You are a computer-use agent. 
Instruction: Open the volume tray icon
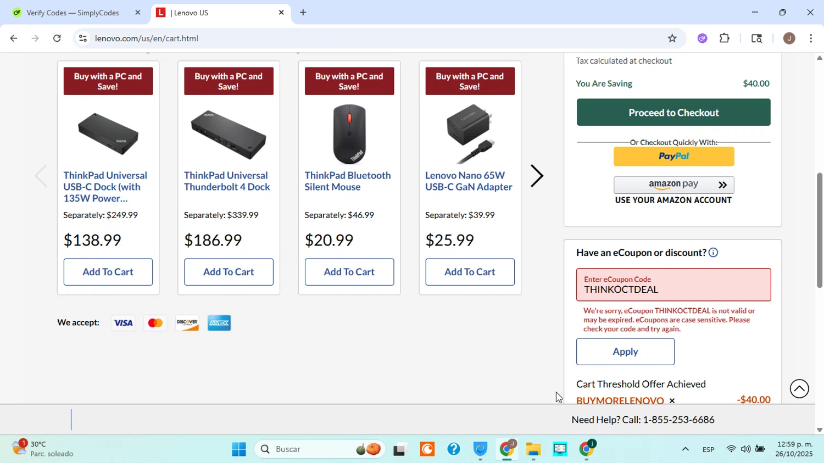coord(745,449)
